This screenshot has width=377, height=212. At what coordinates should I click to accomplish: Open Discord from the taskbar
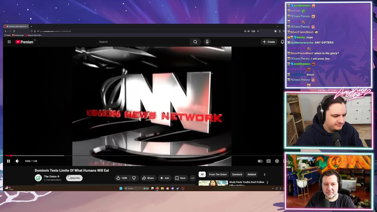click(x=173, y=188)
